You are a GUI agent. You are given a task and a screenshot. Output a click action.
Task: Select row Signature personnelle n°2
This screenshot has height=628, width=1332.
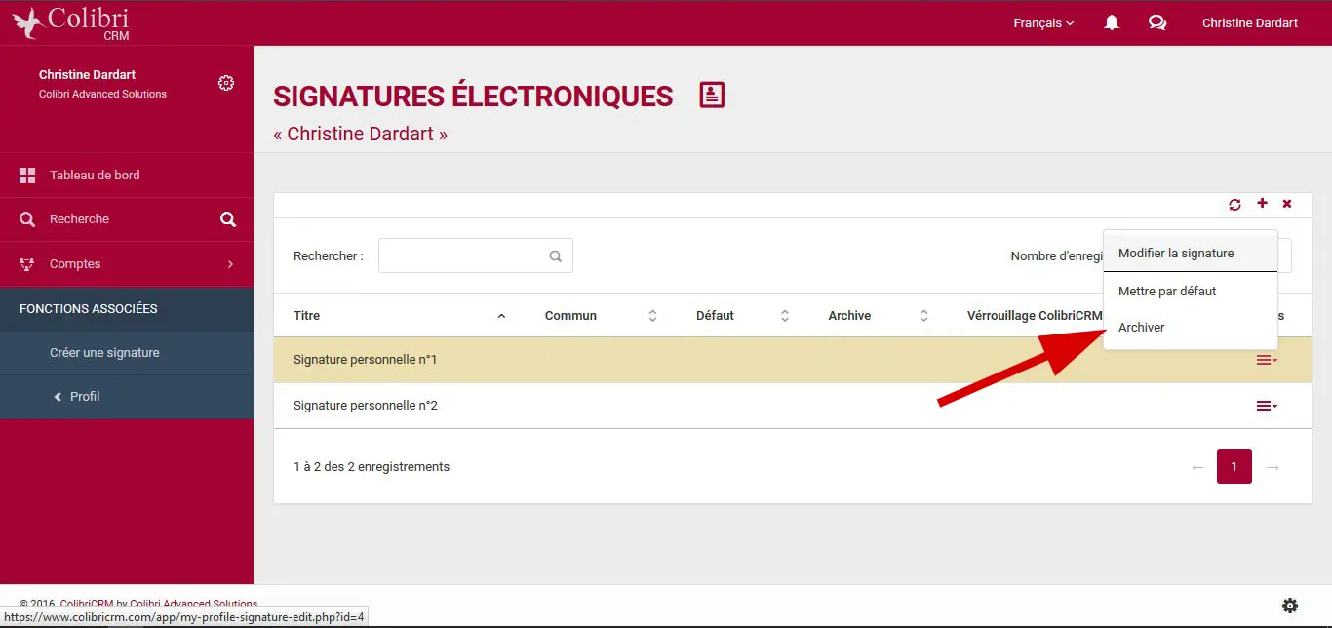(x=793, y=406)
